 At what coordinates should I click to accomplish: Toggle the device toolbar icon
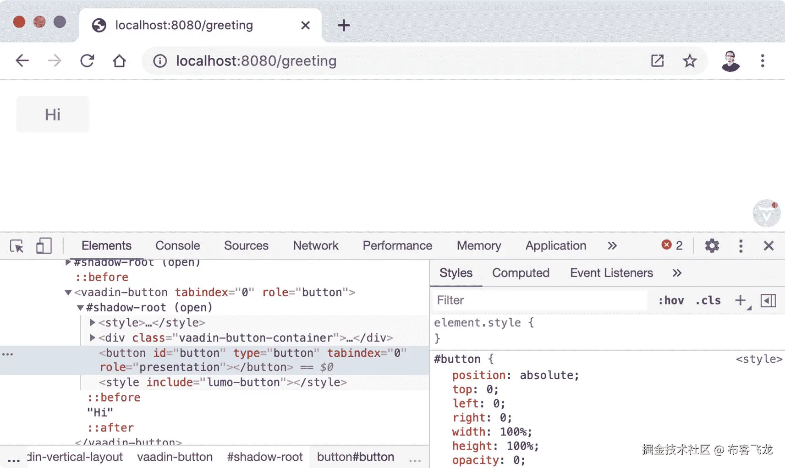pos(44,246)
